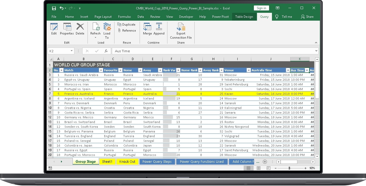Switch to Page Break Preview
The height and width of the screenshot is (186, 366).
(268, 168)
